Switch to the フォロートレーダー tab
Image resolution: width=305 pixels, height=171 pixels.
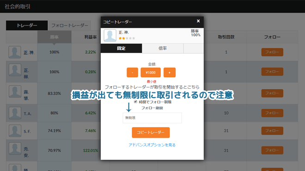click(70, 25)
